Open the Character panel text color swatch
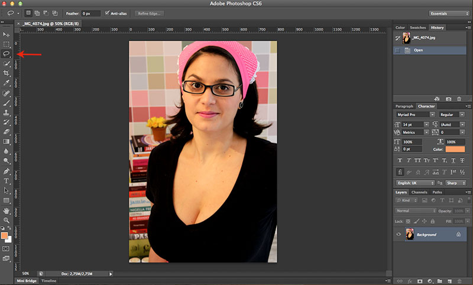This screenshot has height=285, width=473. pyautogui.click(x=455, y=149)
